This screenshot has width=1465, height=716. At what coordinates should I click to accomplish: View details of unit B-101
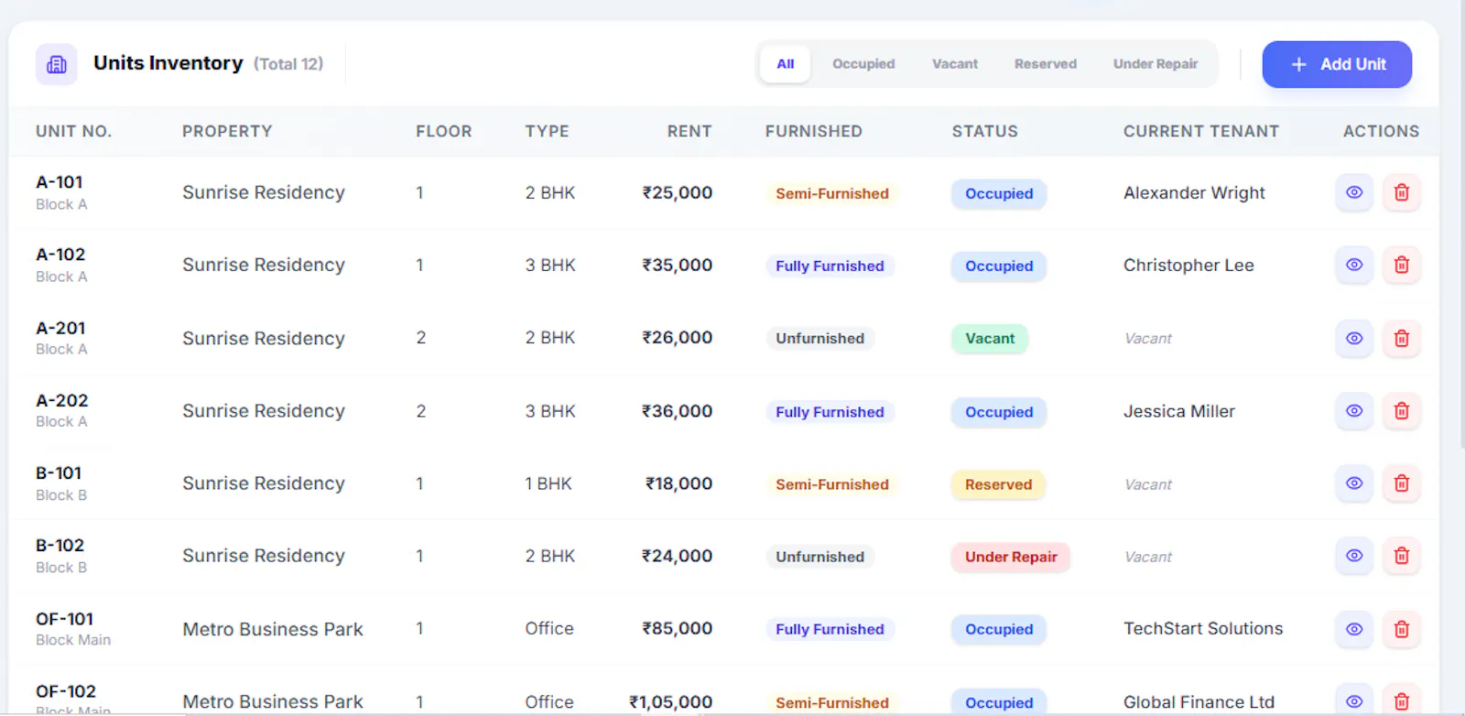point(1354,483)
